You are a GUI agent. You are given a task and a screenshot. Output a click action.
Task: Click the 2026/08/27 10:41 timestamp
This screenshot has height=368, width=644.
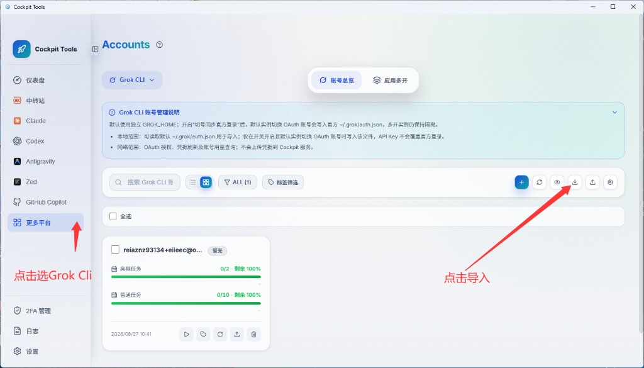point(131,334)
